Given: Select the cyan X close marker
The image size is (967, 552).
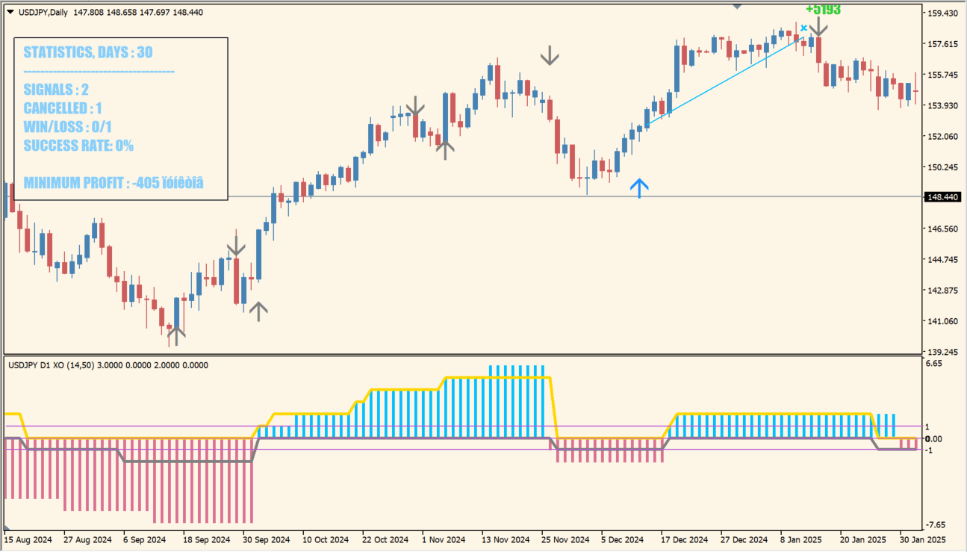Looking at the screenshot, I should click(x=803, y=28).
